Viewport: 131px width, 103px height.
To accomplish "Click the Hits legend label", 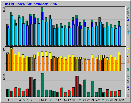I will [128, 11].
